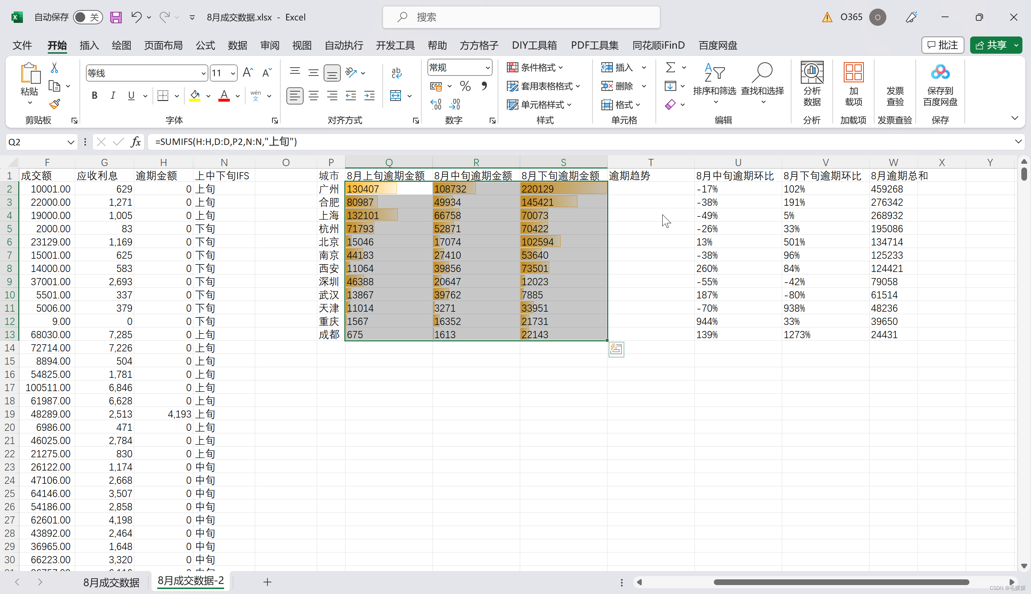
Task: Apply red font color
Action: coord(224,96)
